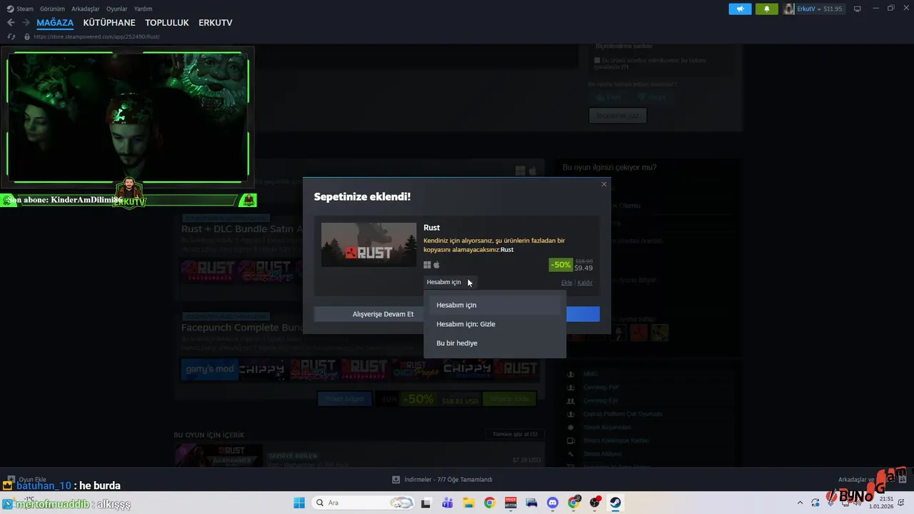Click the 'Kaldır' link to remove Rust
This screenshot has height=514, width=914.
point(585,283)
